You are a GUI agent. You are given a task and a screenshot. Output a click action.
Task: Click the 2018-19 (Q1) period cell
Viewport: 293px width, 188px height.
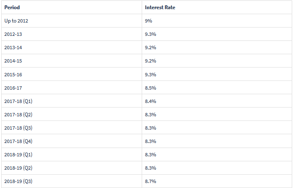(x=18, y=154)
